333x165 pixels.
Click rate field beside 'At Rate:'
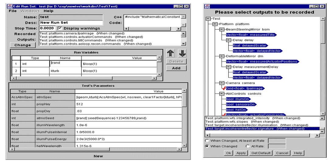tap(277, 146)
